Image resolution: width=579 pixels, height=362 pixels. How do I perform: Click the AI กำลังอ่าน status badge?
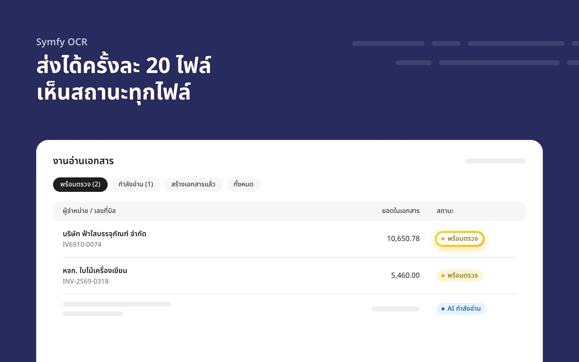click(461, 309)
